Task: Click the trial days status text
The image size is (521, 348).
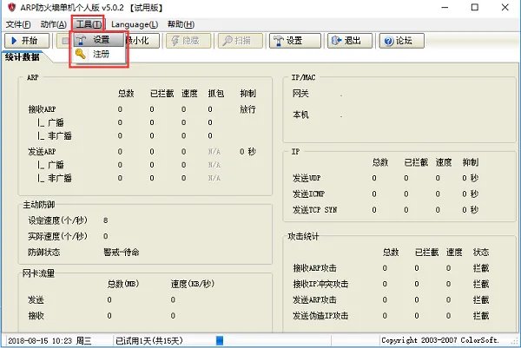Action: click(152, 340)
